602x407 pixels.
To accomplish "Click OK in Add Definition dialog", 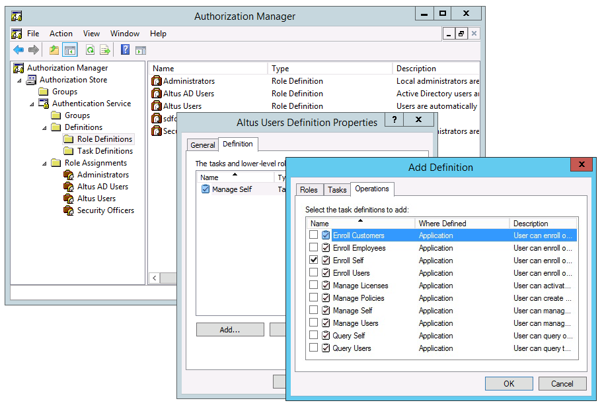I will pyautogui.click(x=508, y=384).
